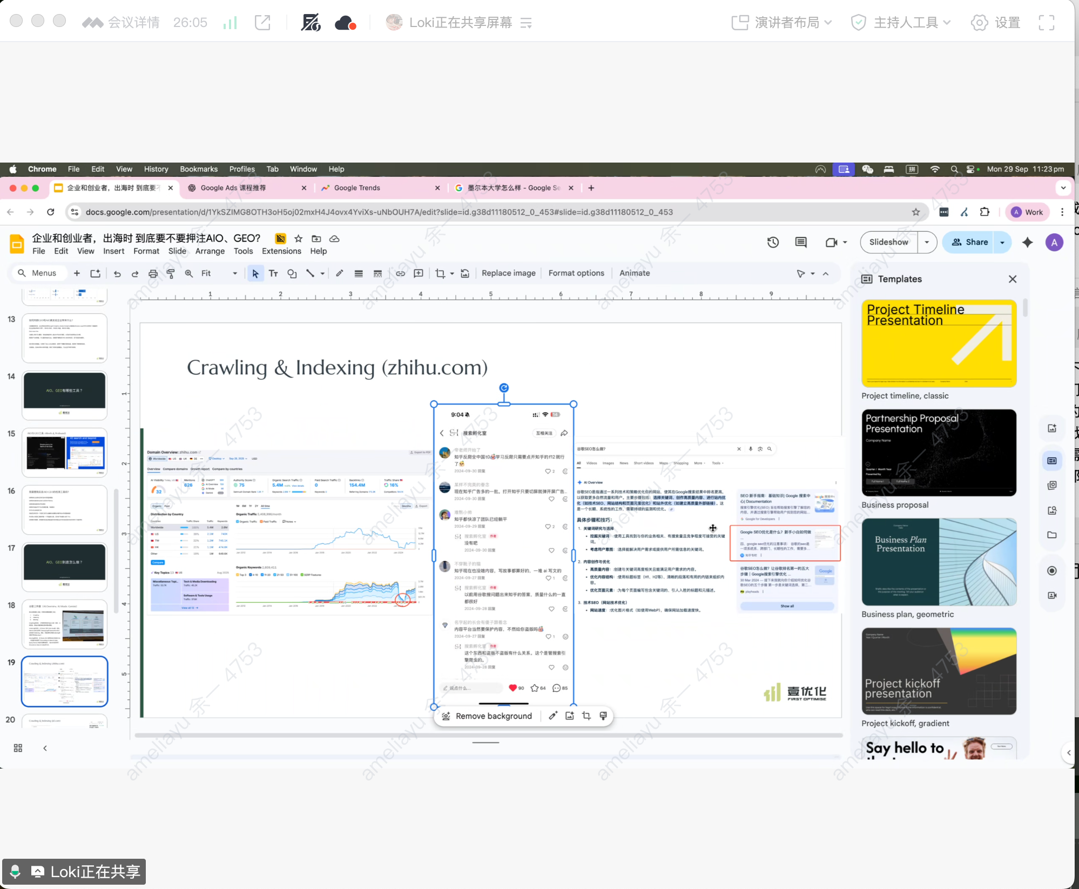Switch to the Google Trends tab
The width and height of the screenshot is (1079, 889).
pyautogui.click(x=357, y=188)
